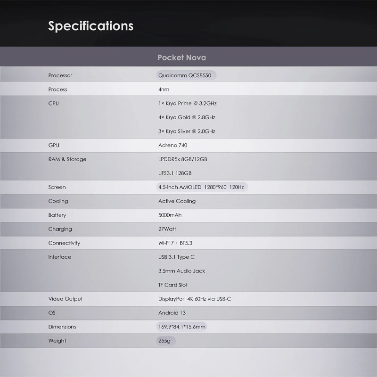Click the UFS3.1 128GB storage text
The image size is (377, 377).
coord(175,173)
